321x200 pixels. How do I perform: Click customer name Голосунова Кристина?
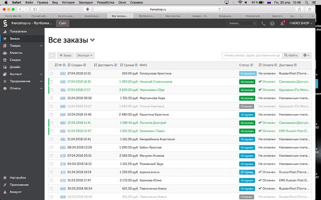point(155,73)
